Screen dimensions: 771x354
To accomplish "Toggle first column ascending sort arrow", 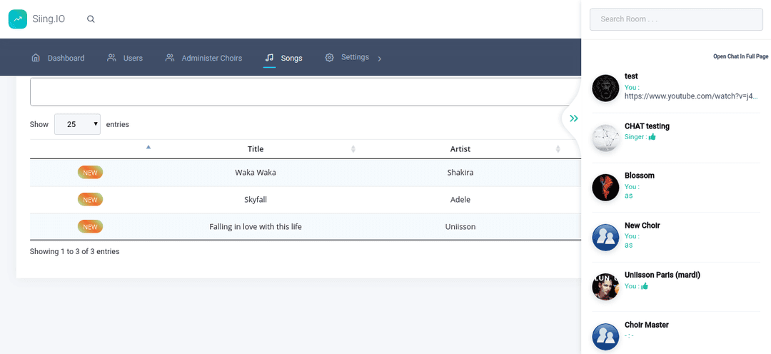I will pos(148,147).
